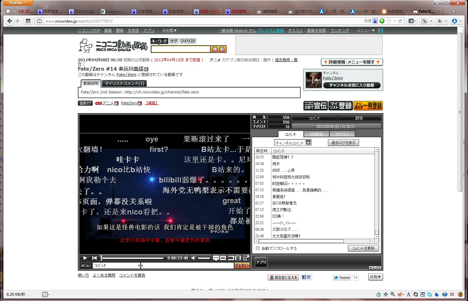Screen dimensions: 468x301
Task: Close the app panel with CLOSE button
Action: (375, 268)
